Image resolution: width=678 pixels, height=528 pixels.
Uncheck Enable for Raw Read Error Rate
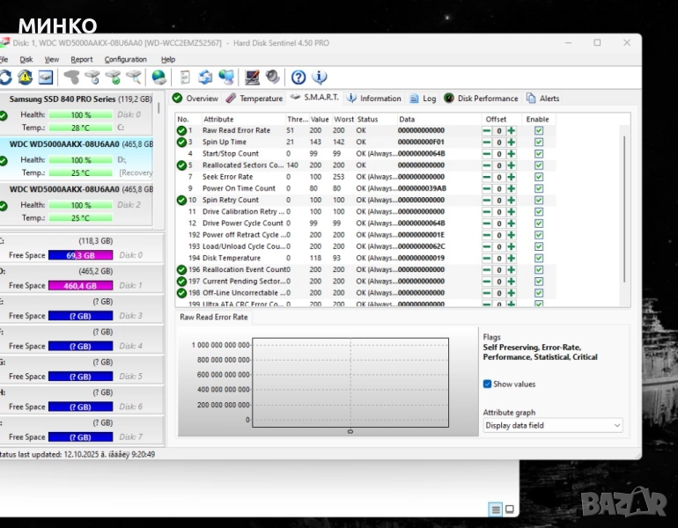click(539, 130)
